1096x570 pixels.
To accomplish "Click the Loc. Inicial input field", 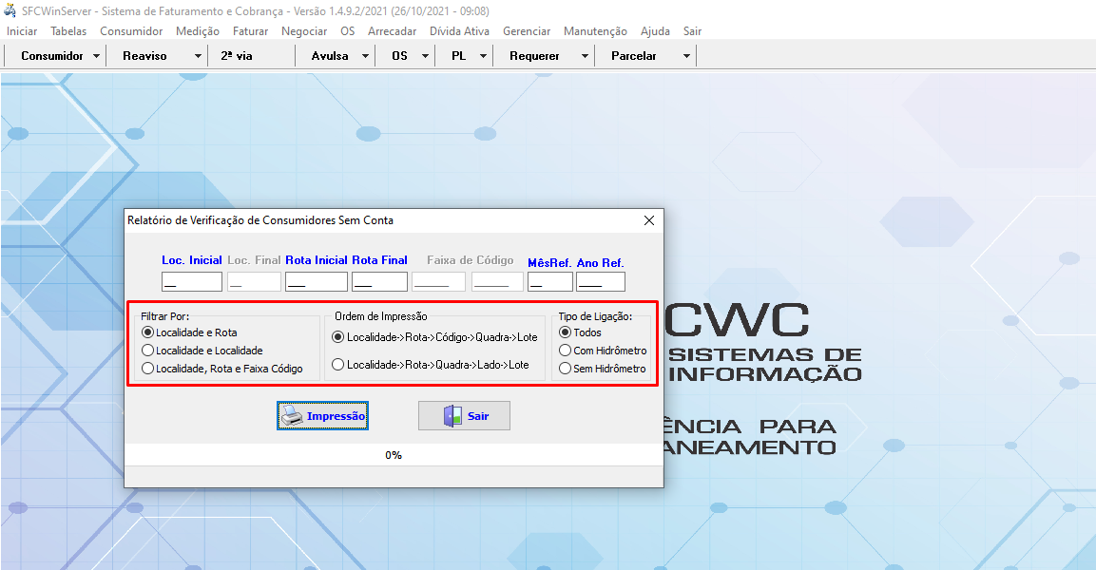I will [192, 282].
